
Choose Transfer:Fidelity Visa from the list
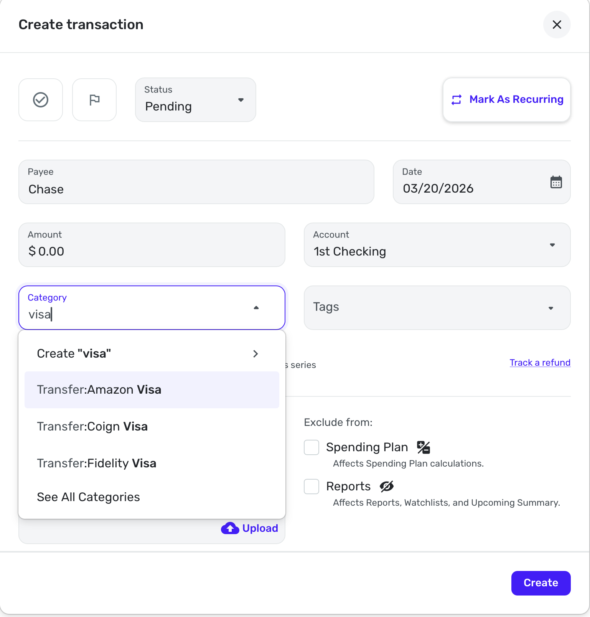tap(97, 464)
